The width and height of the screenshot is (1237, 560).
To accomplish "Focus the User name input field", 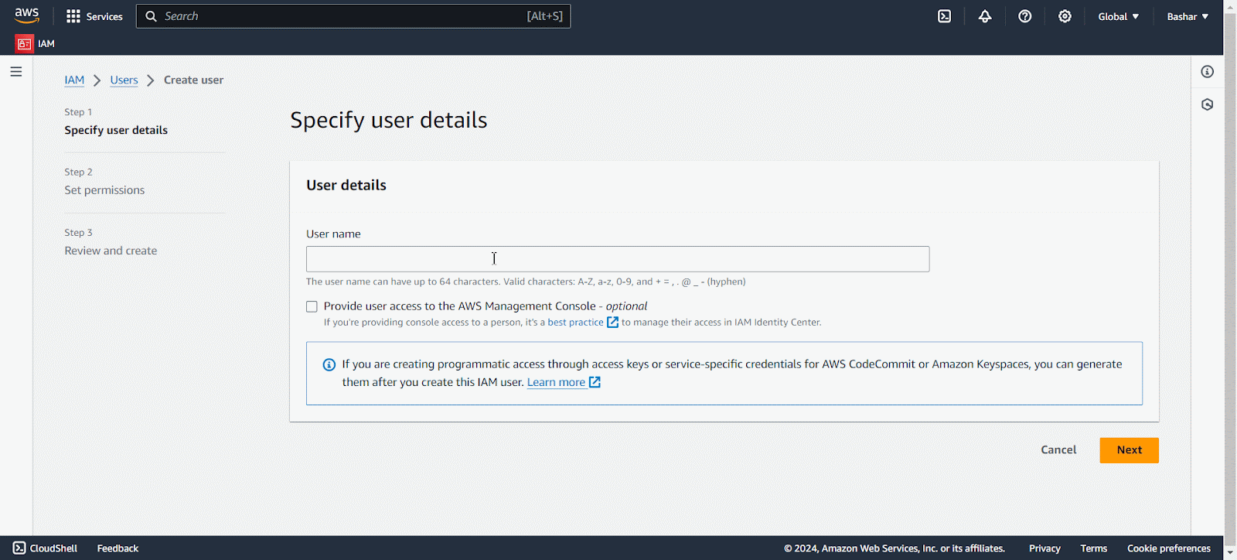I will tap(618, 259).
